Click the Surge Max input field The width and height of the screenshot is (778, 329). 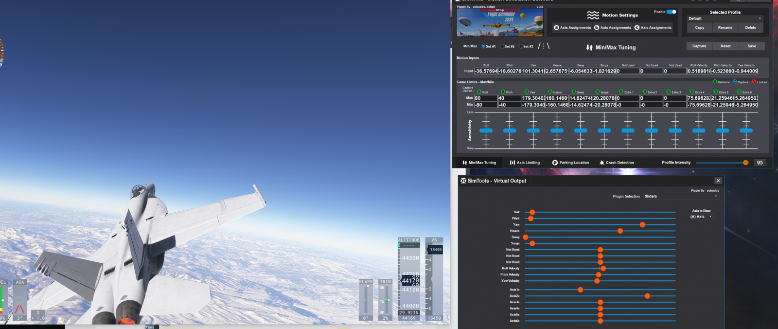(x=604, y=98)
